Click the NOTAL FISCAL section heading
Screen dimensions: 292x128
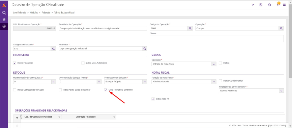tap(160, 73)
